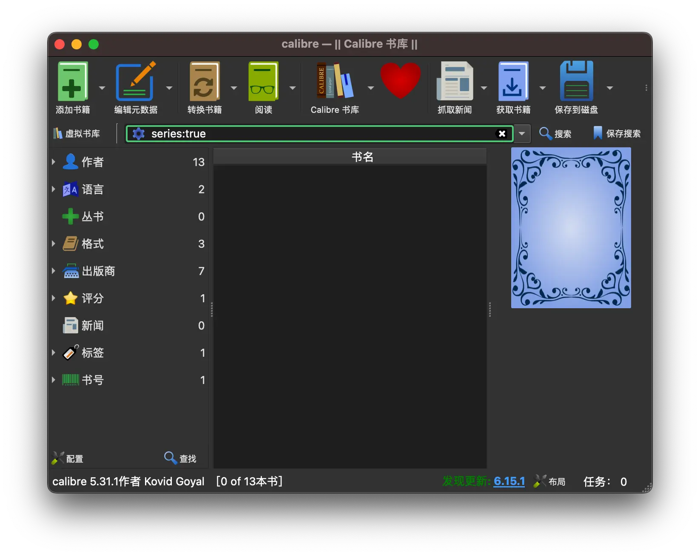This screenshot has width=700, height=556.
Task: Click the 布局 layout button
Action: click(549, 481)
